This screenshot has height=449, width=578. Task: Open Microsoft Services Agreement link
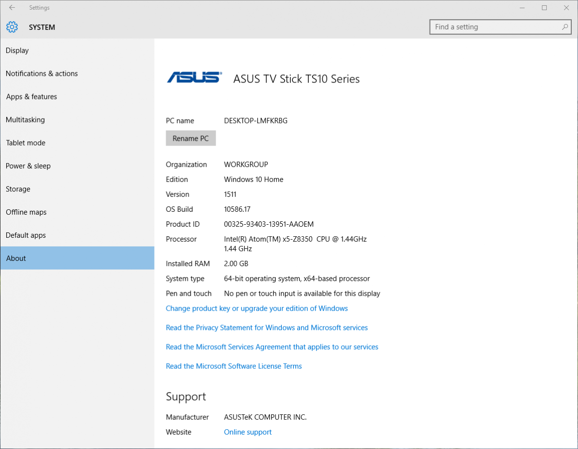[x=272, y=347]
